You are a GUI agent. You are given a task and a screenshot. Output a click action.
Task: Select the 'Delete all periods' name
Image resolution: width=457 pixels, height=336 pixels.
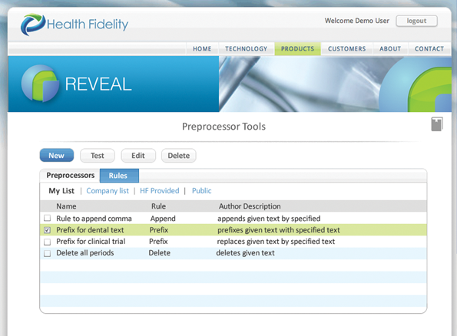tap(85, 253)
